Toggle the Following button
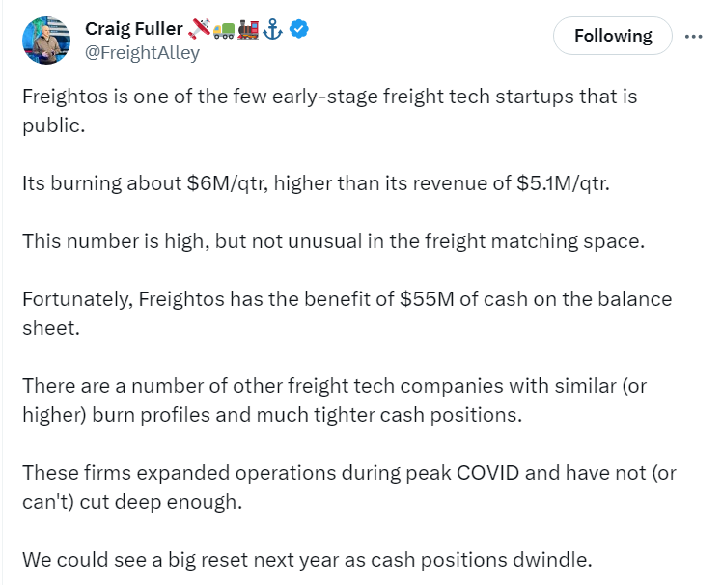722x585 pixels. 612,36
